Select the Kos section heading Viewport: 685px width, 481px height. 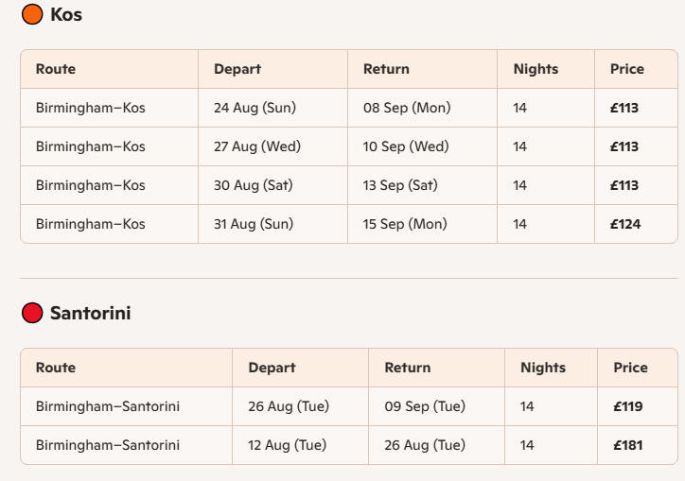pyautogui.click(x=66, y=14)
